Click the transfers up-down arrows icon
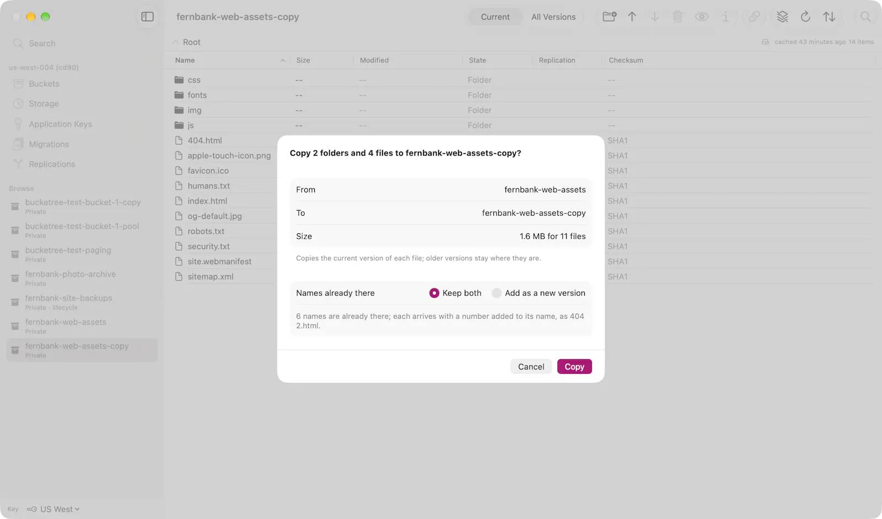 829,17
